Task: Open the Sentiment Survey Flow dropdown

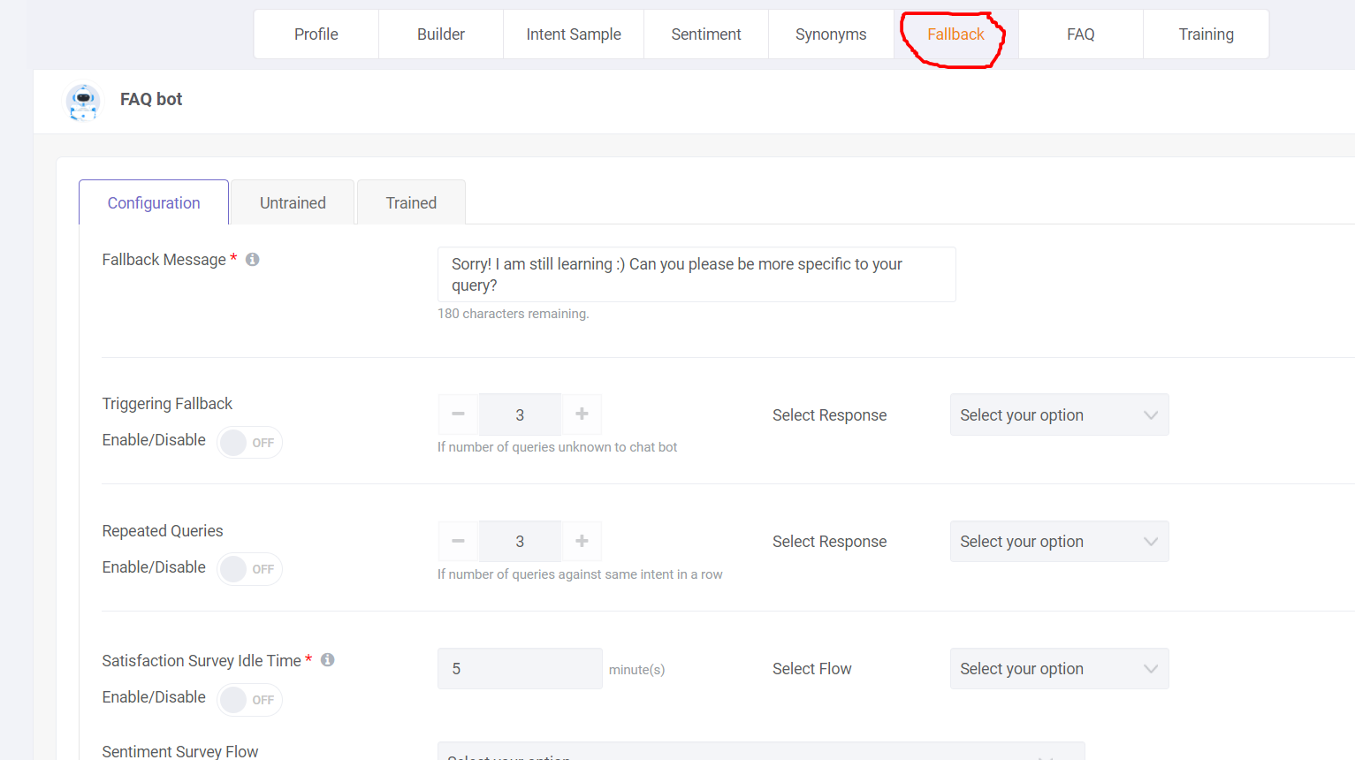Action: 761,752
